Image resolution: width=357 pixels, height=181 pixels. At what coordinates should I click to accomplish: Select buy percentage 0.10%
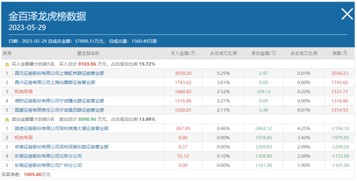(223, 156)
